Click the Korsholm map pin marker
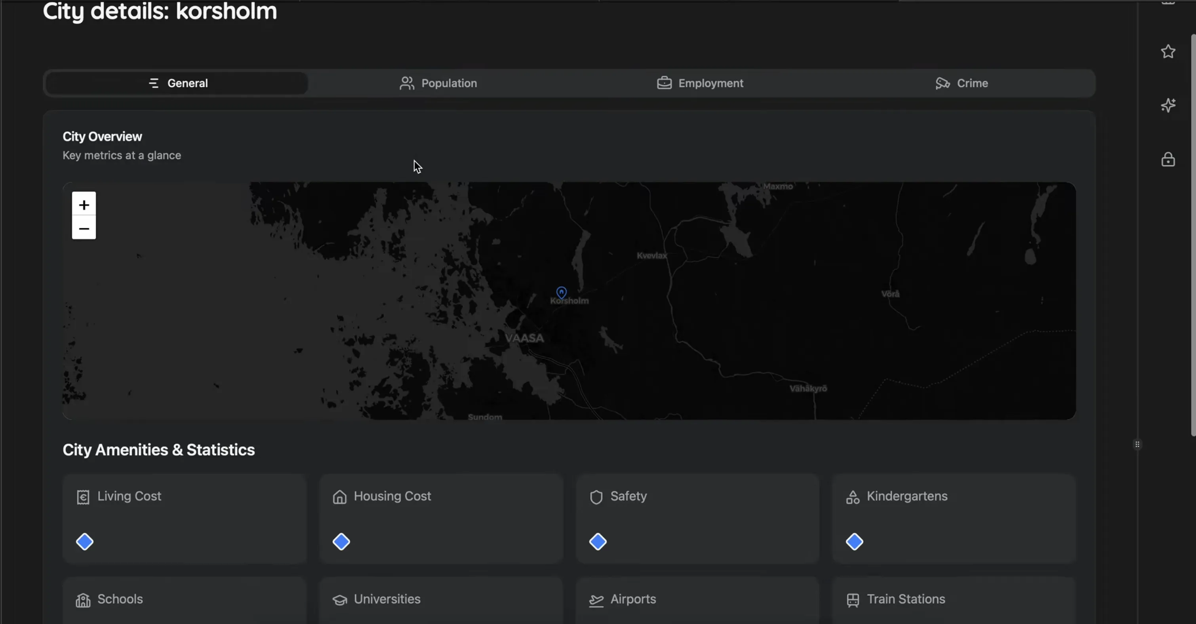The width and height of the screenshot is (1196, 624). pyautogui.click(x=561, y=292)
